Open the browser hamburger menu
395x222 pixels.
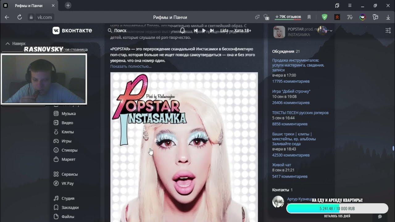tap(350, 6)
